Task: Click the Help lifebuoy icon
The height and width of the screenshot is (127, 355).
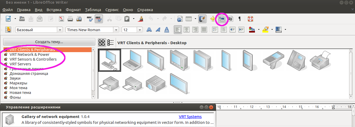Action: point(250,19)
